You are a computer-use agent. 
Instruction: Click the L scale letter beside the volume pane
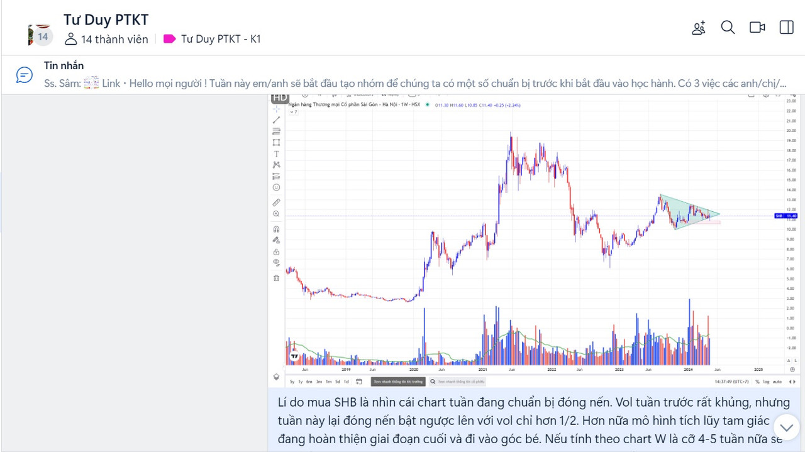coord(796,360)
